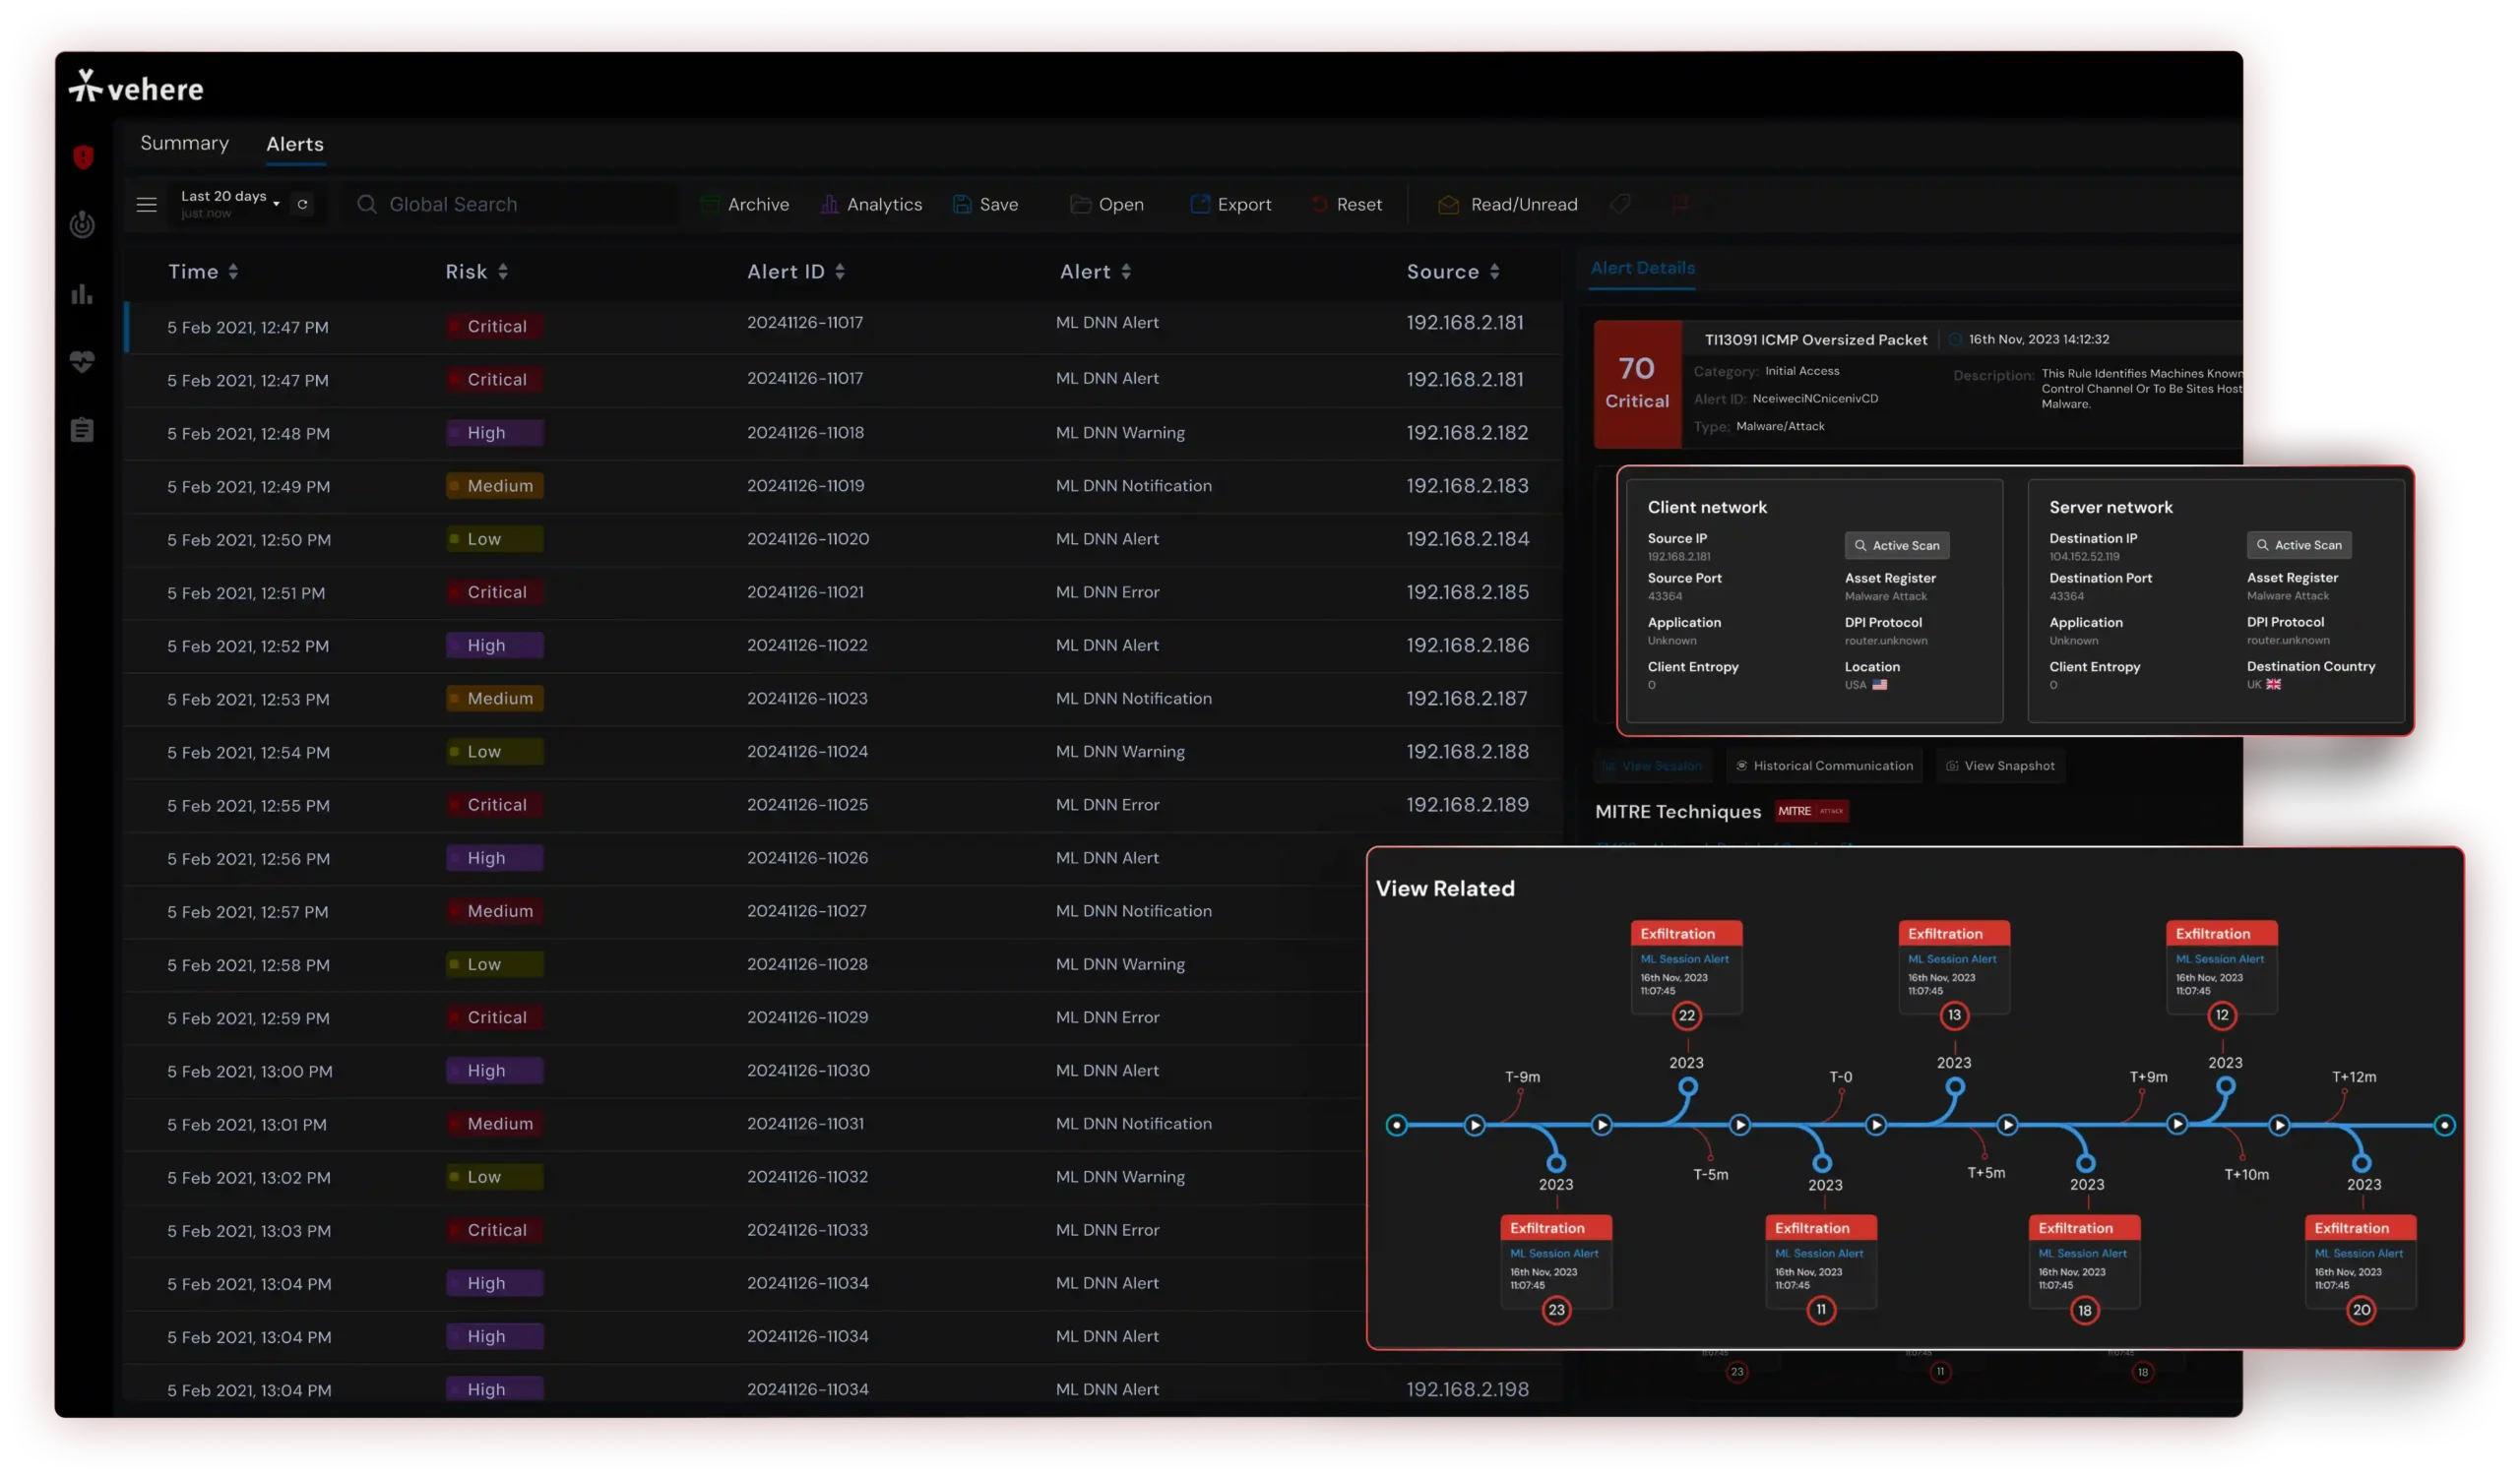The image size is (2520, 1476).
Task: Open the bar chart sidebar icon
Action: tap(82, 294)
